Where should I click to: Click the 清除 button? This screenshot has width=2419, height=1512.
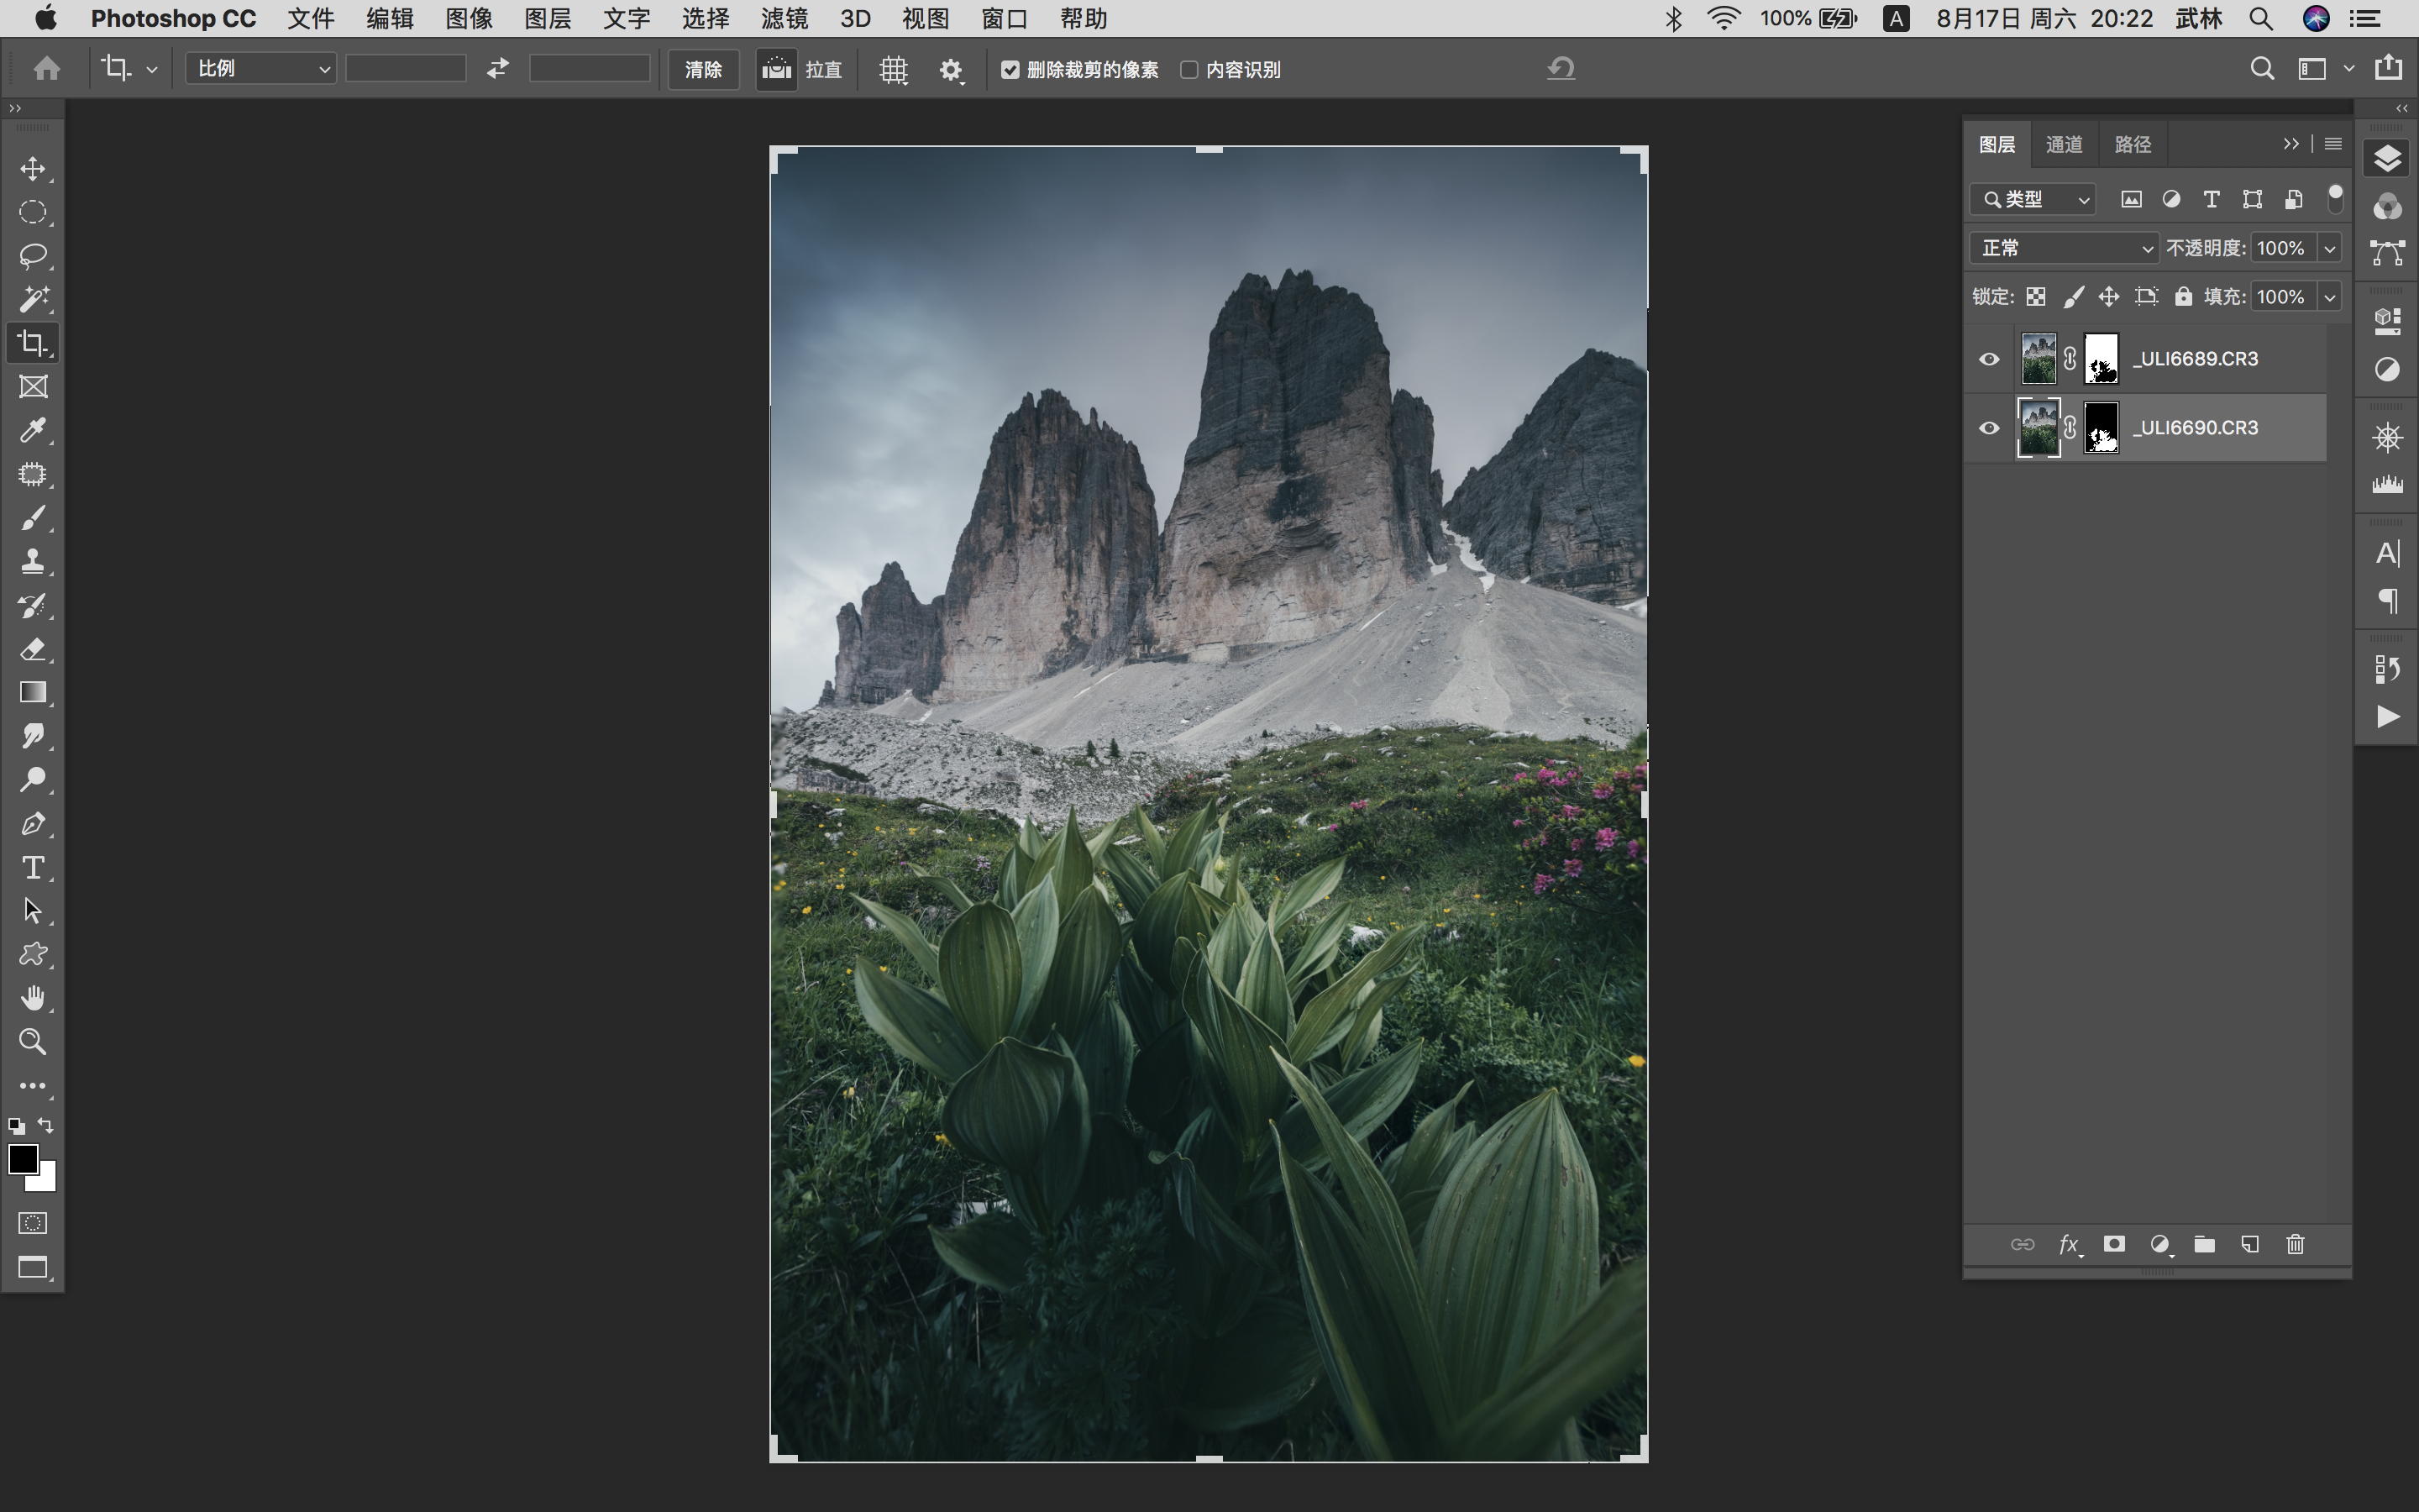tap(703, 70)
